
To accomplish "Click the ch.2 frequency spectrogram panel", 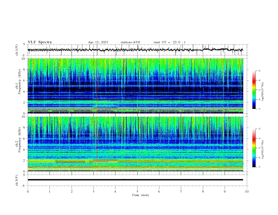I will click(135, 144).
